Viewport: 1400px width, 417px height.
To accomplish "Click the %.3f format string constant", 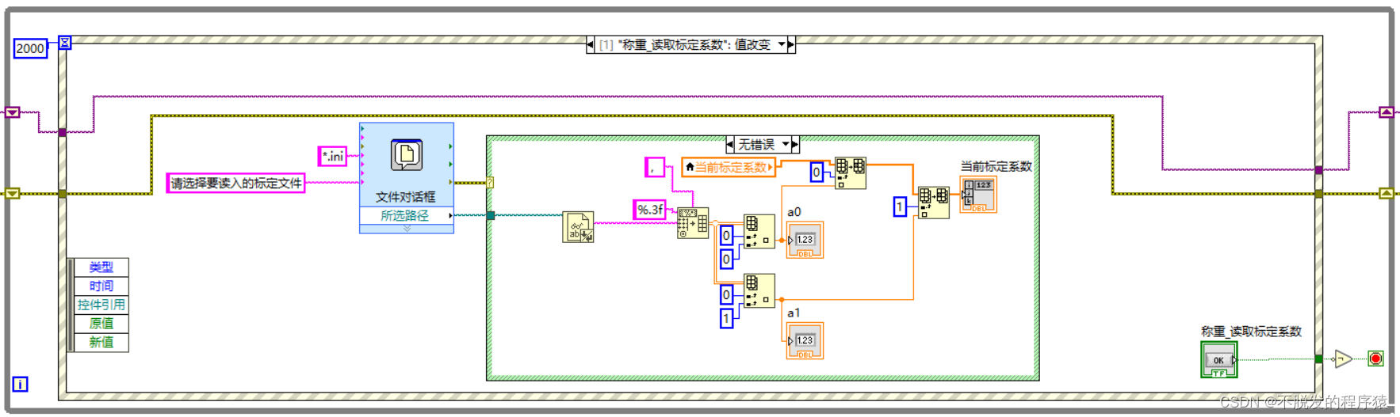I will click(x=650, y=210).
